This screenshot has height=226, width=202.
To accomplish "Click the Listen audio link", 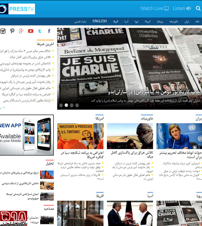I will tap(182, 8).
